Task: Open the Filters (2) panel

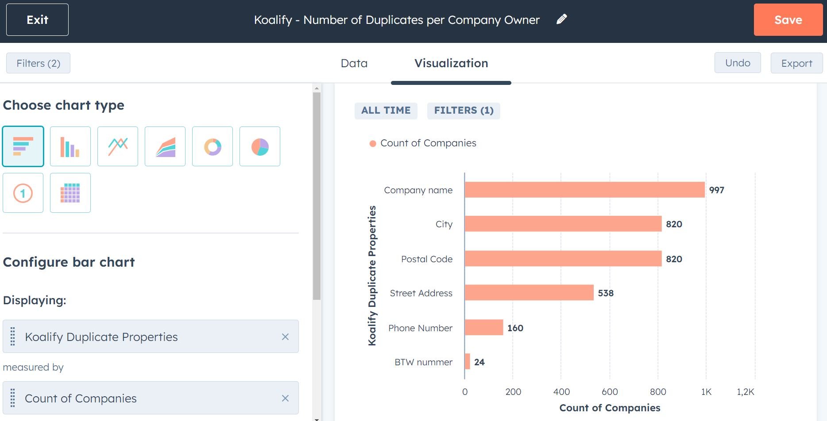Action: tap(38, 63)
